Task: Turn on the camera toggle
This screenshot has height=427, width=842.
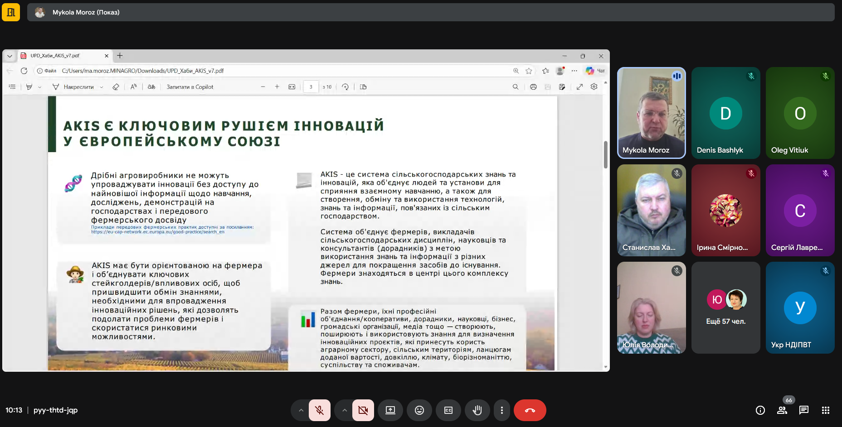Action: 363,410
